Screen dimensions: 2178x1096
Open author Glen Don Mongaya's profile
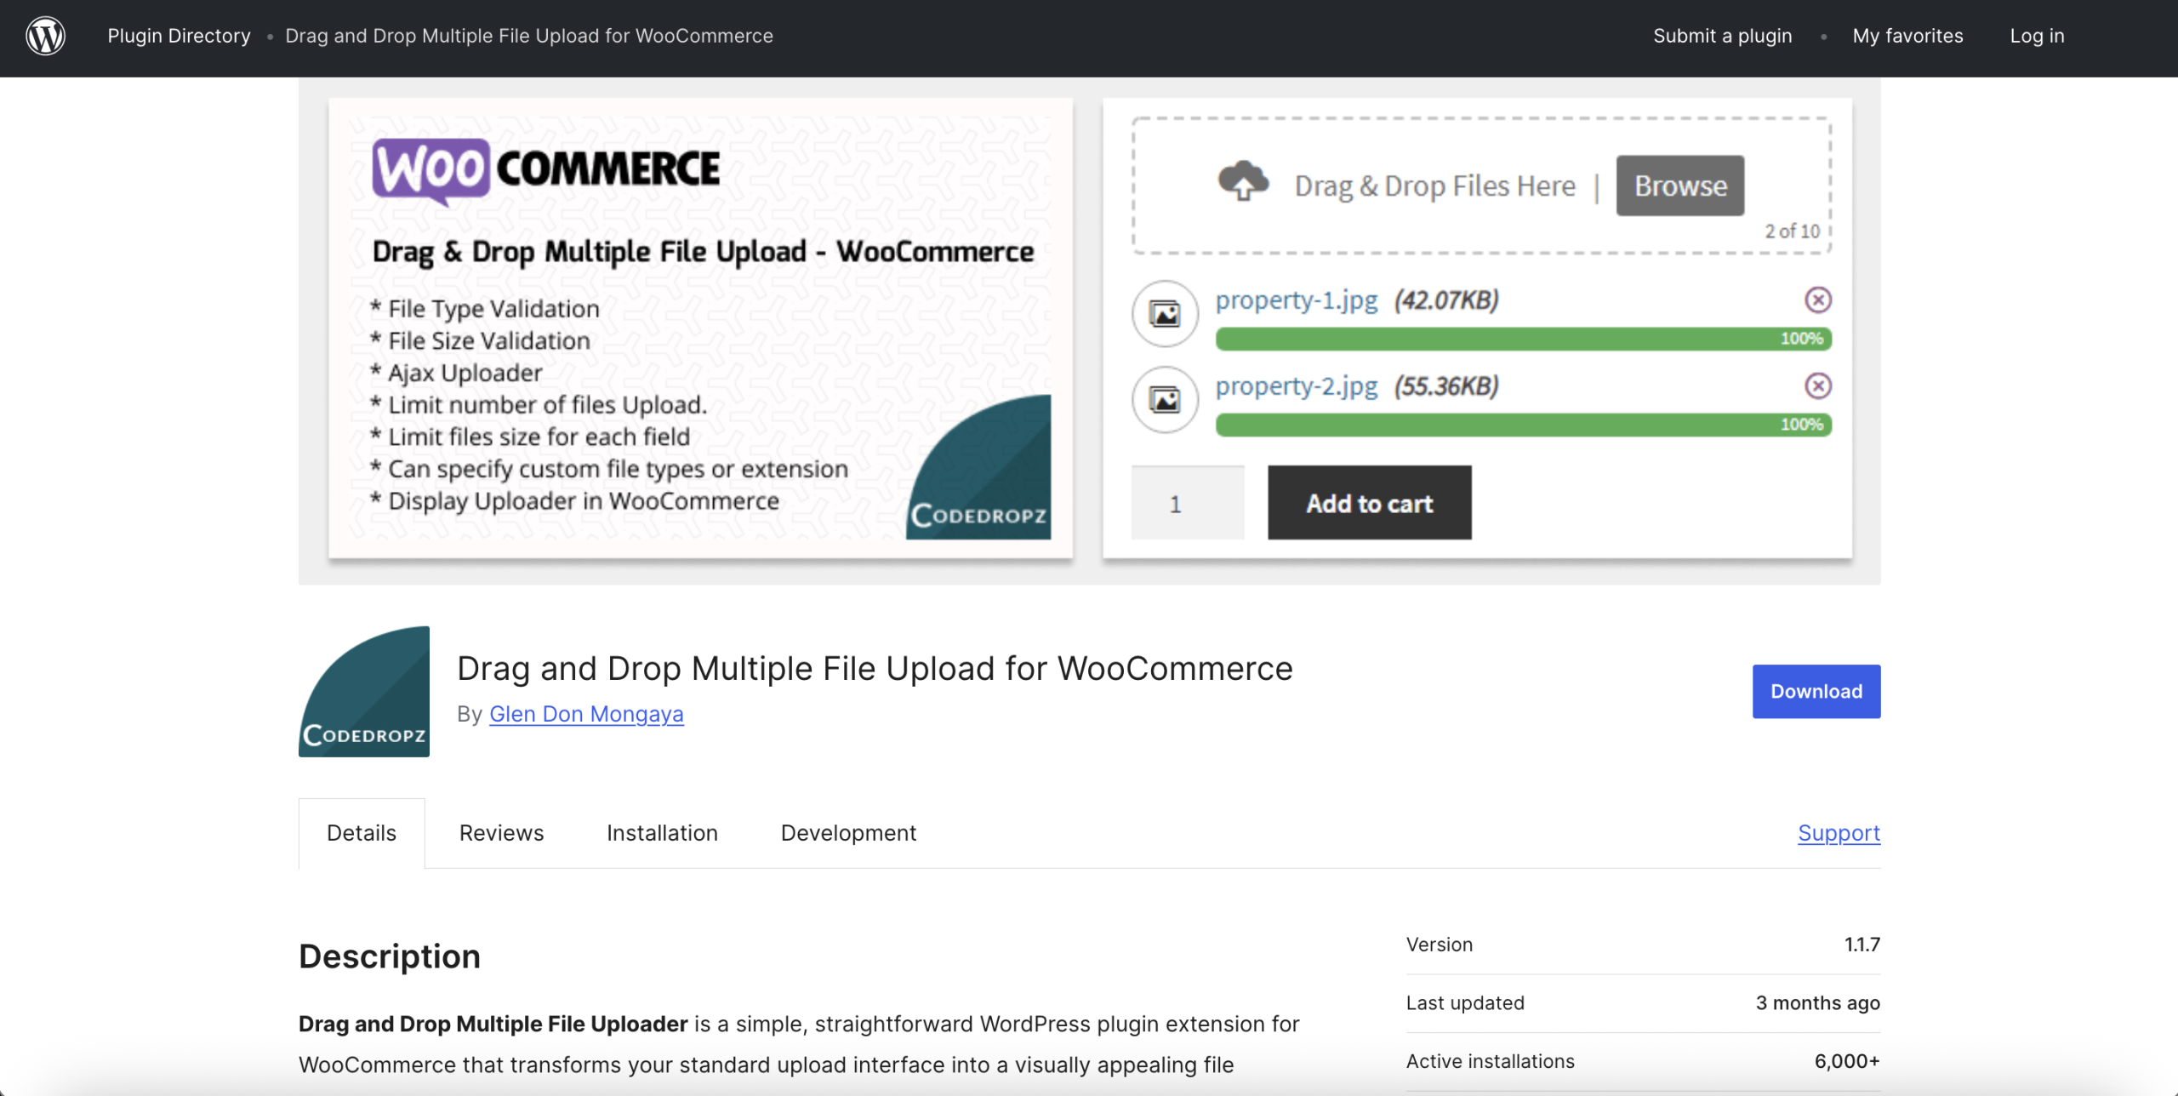(x=586, y=714)
